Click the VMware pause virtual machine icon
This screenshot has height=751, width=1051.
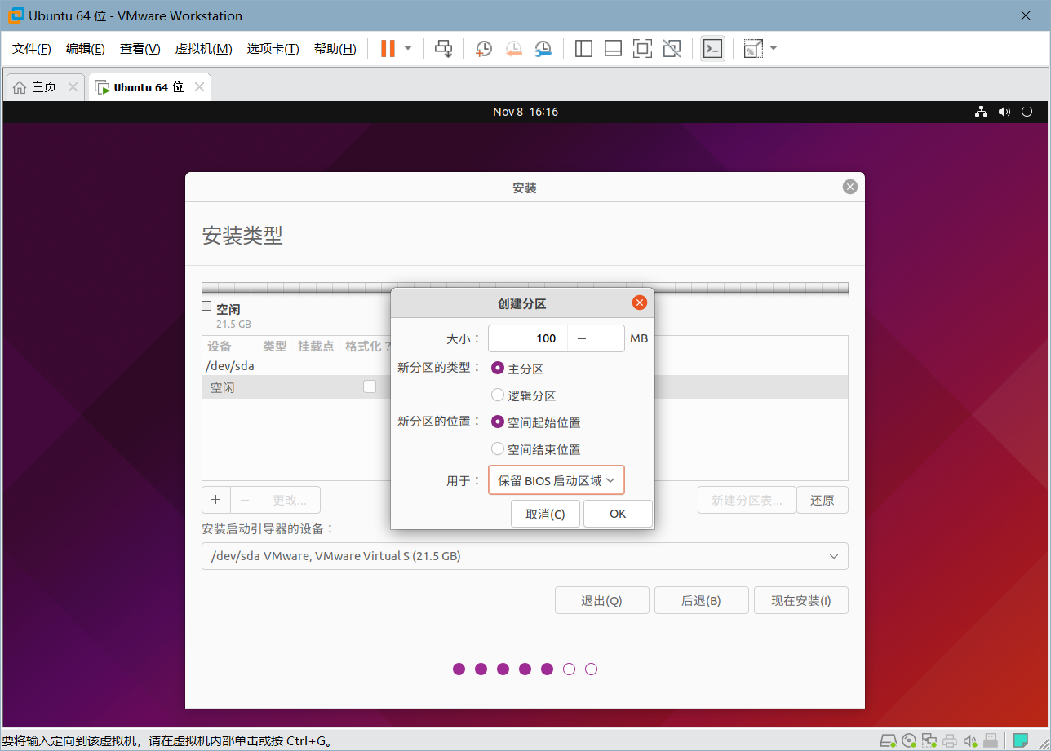388,49
